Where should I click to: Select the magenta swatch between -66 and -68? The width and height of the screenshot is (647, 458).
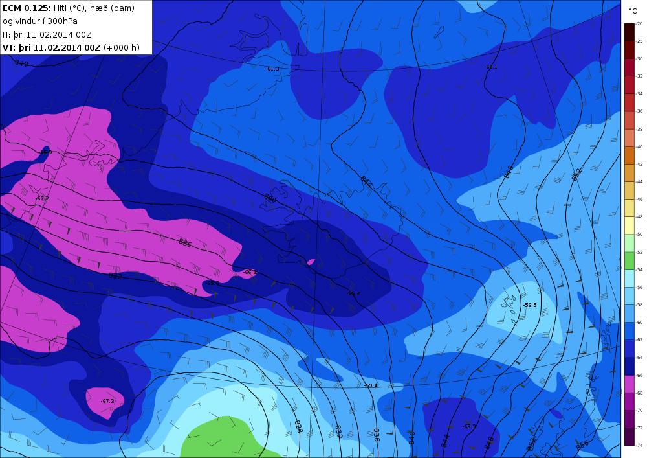pyautogui.click(x=630, y=384)
